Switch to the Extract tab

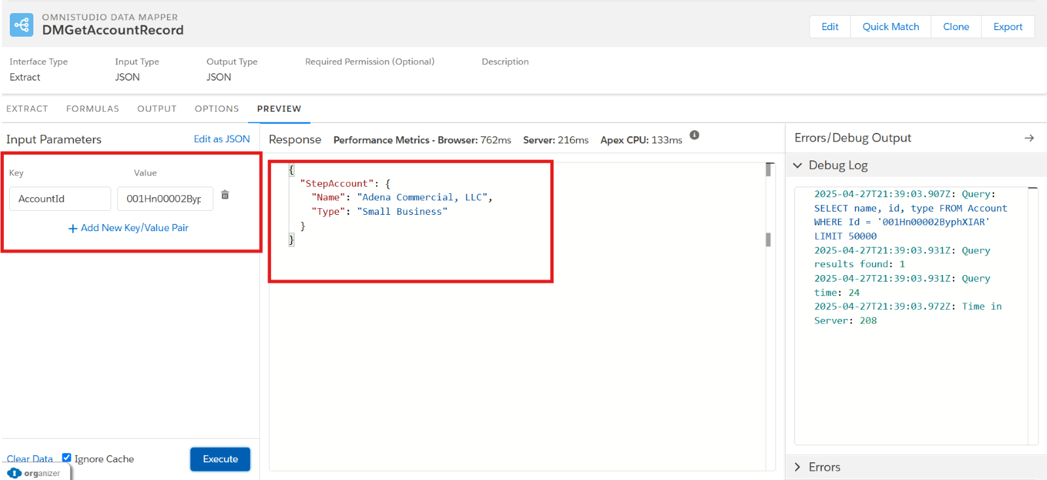click(x=27, y=109)
